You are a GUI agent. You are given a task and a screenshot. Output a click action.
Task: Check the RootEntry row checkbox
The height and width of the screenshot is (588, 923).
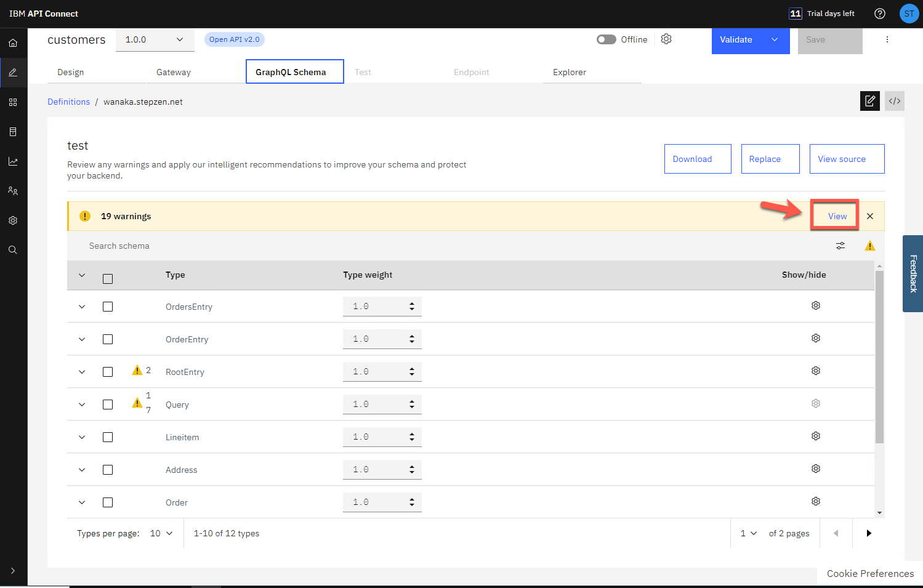108,372
